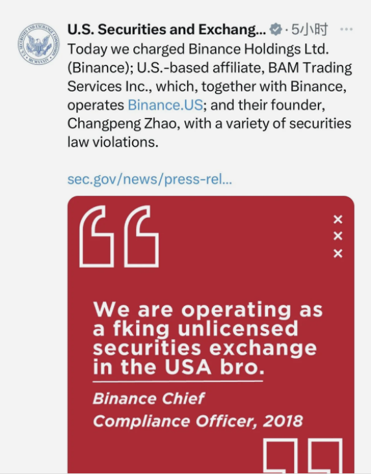
Task: Click the 5小时 timestamp
Action: (309, 29)
